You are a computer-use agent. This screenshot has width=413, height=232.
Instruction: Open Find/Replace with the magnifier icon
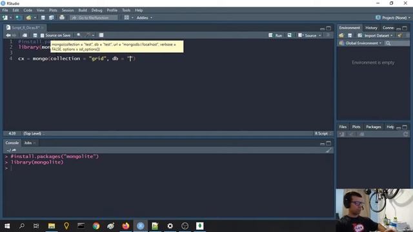click(79, 35)
